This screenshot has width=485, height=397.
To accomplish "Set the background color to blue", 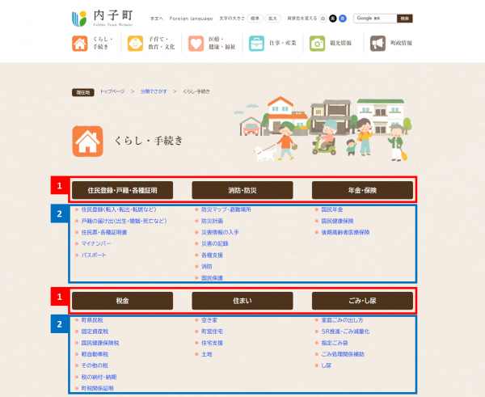I will [343, 19].
